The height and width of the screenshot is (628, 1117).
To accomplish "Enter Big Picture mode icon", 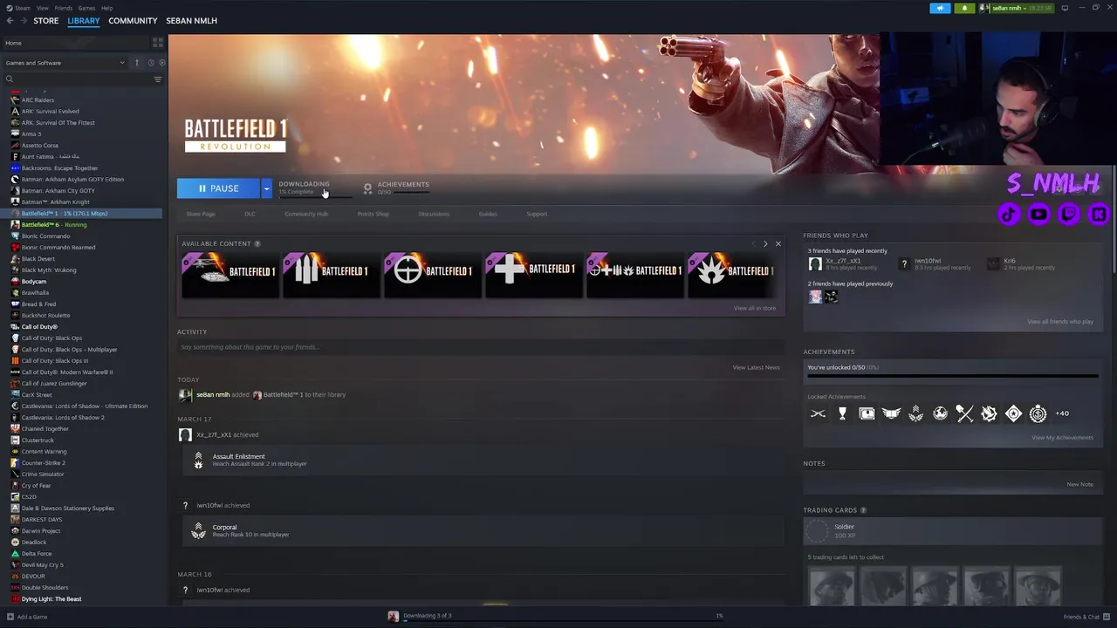I will pos(1065,8).
